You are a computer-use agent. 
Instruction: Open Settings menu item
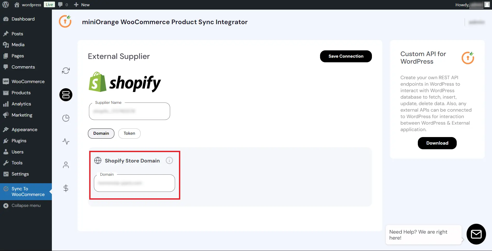(x=26, y=174)
